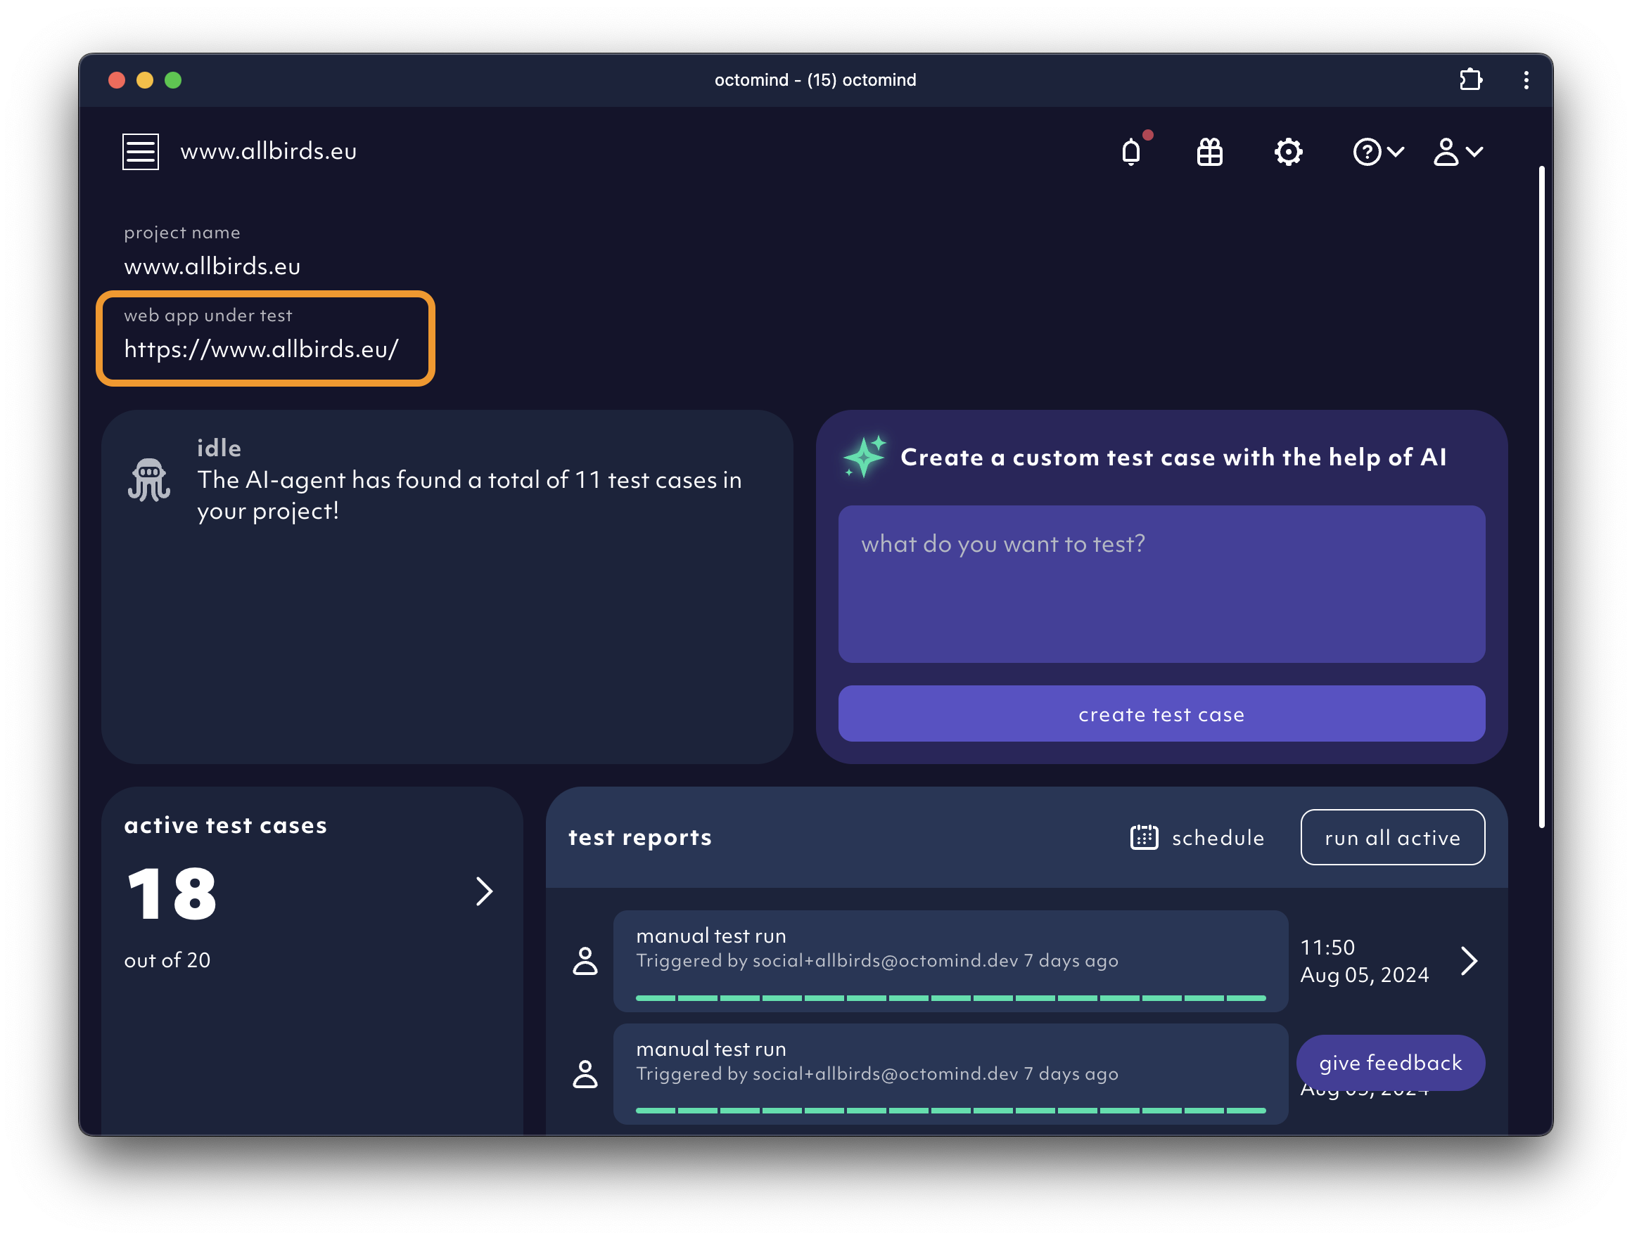Click the first test run progress bar
The image size is (1632, 1240).
[950, 998]
